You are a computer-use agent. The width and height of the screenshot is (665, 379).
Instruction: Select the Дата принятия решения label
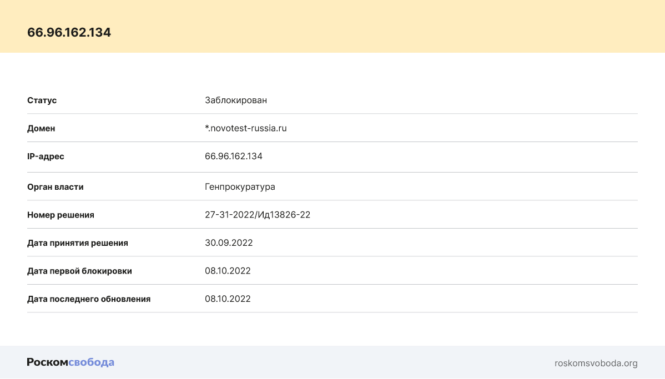click(78, 243)
